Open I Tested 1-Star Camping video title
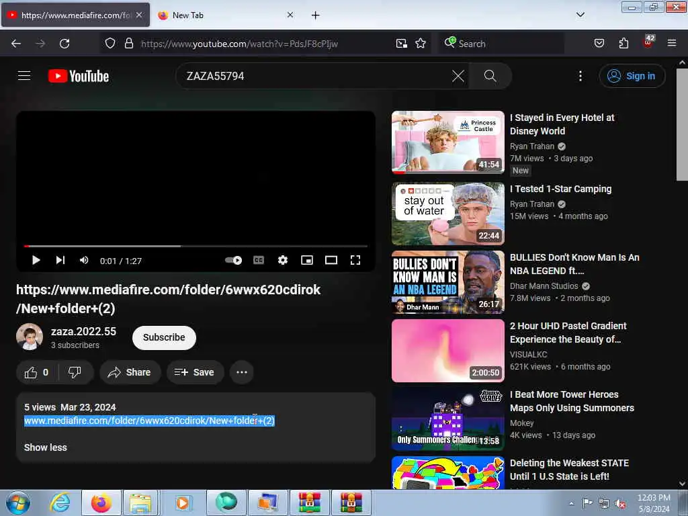The height and width of the screenshot is (516, 688). click(x=560, y=189)
